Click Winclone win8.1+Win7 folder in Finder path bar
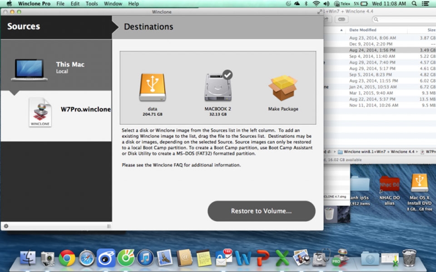 [x=376, y=151]
